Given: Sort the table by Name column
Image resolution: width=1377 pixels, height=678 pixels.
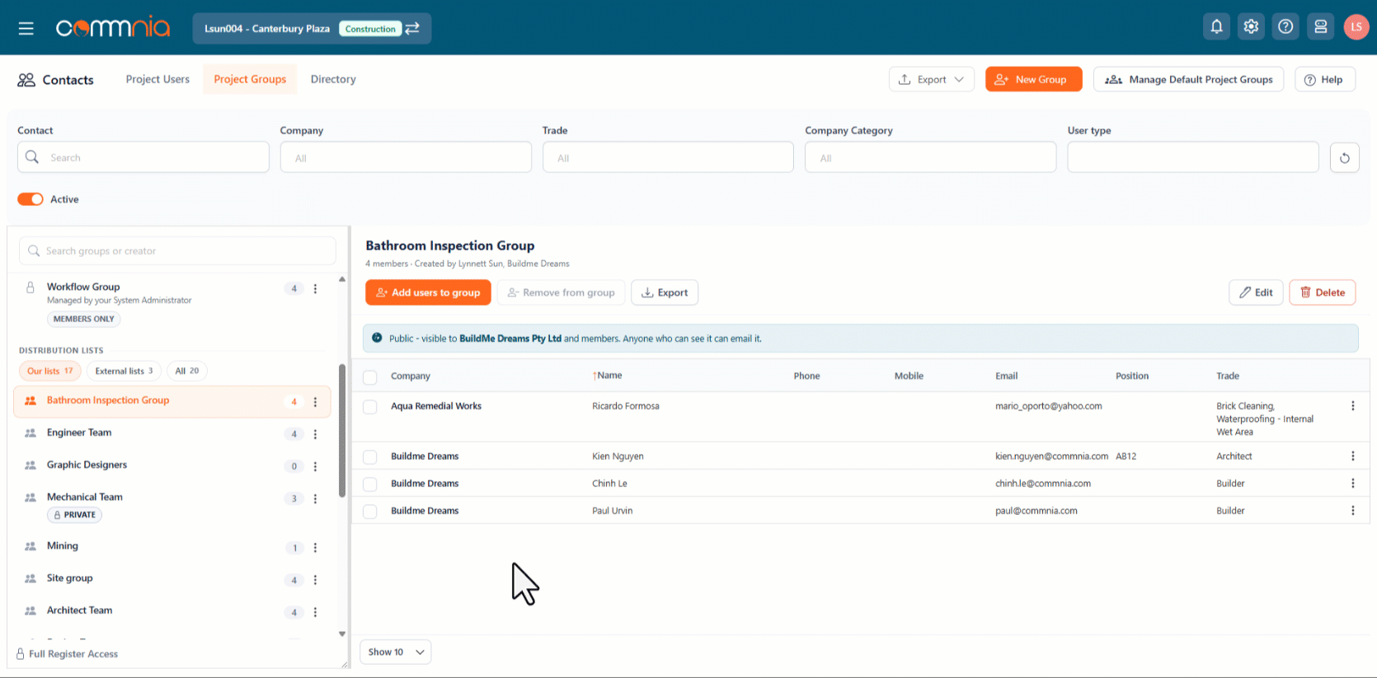Looking at the screenshot, I should [609, 376].
